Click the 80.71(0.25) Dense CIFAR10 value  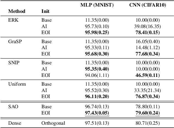(148, 124)
